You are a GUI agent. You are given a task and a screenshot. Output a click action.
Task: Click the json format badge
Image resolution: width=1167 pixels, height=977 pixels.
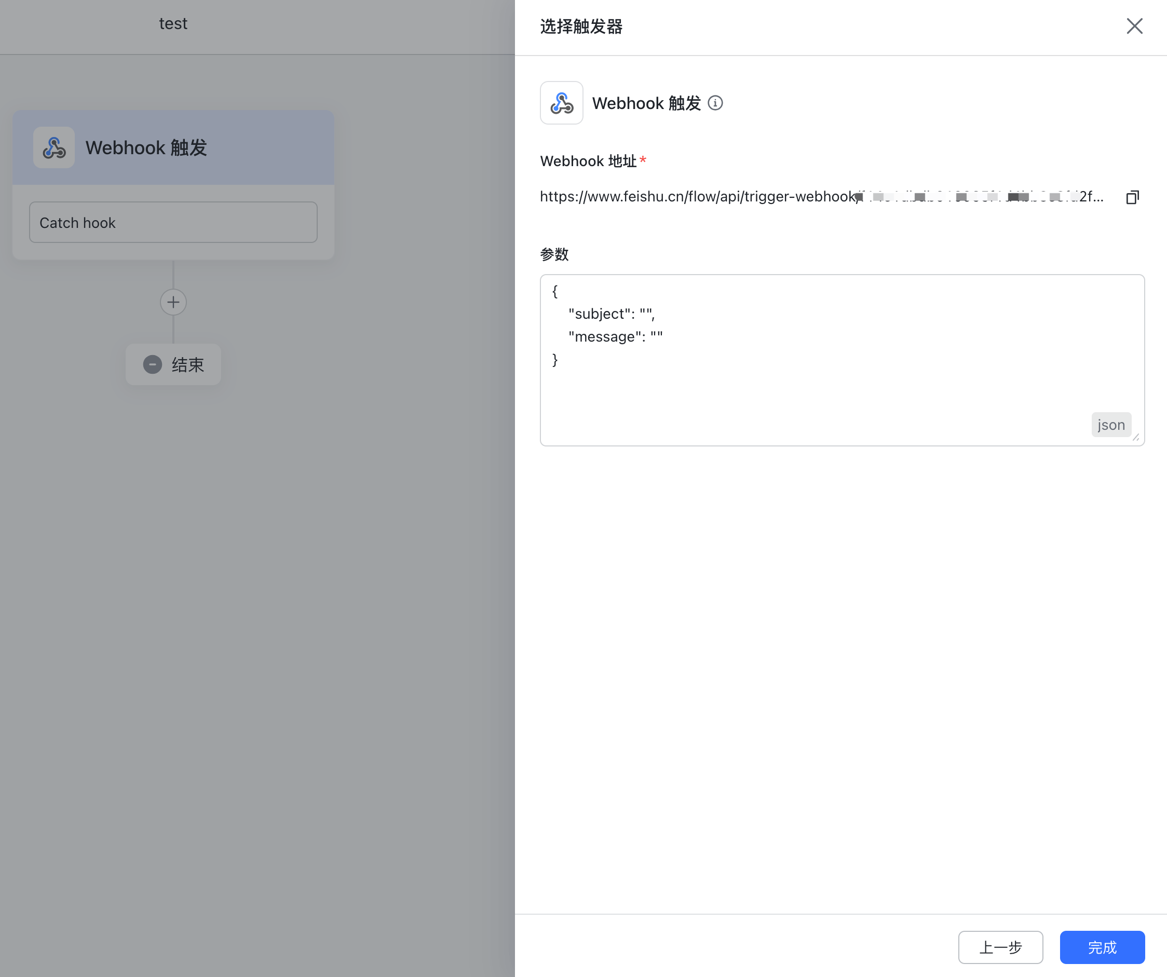coord(1111,424)
